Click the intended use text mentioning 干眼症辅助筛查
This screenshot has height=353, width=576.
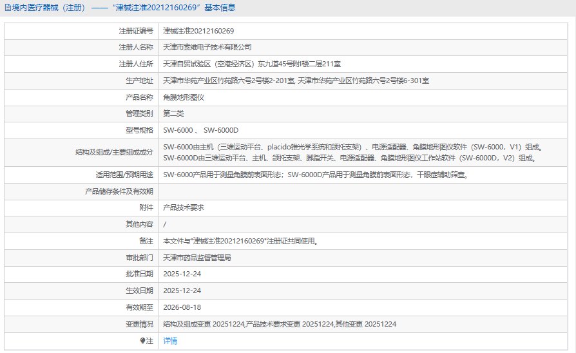click(316, 175)
